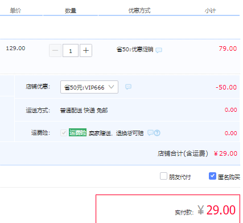Select the unit price 129.00
The width and height of the screenshot is (243, 223).
tap(15, 48)
